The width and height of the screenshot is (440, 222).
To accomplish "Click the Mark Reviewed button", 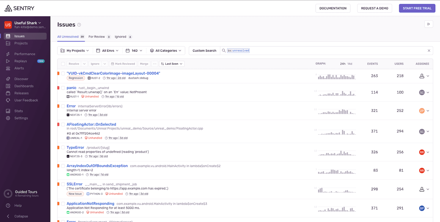I will pos(123,64).
